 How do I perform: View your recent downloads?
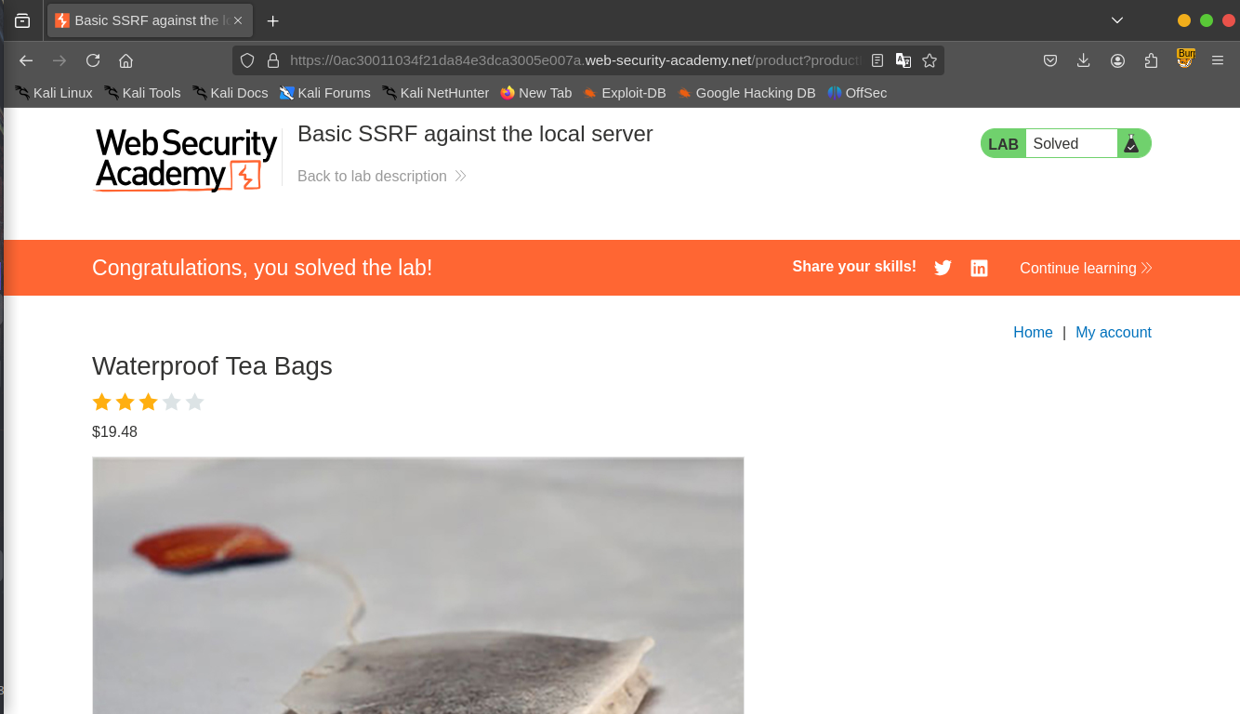[1083, 59]
